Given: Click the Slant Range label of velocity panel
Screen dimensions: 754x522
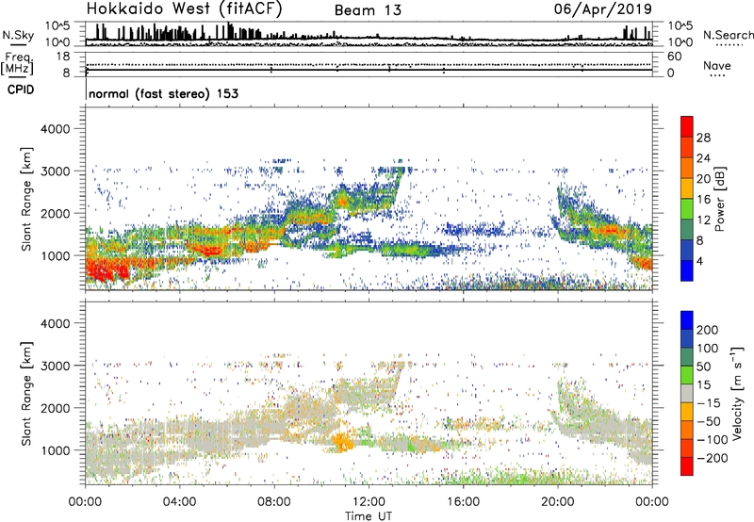Looking at the screenshot, I should (x=26, y=394).
